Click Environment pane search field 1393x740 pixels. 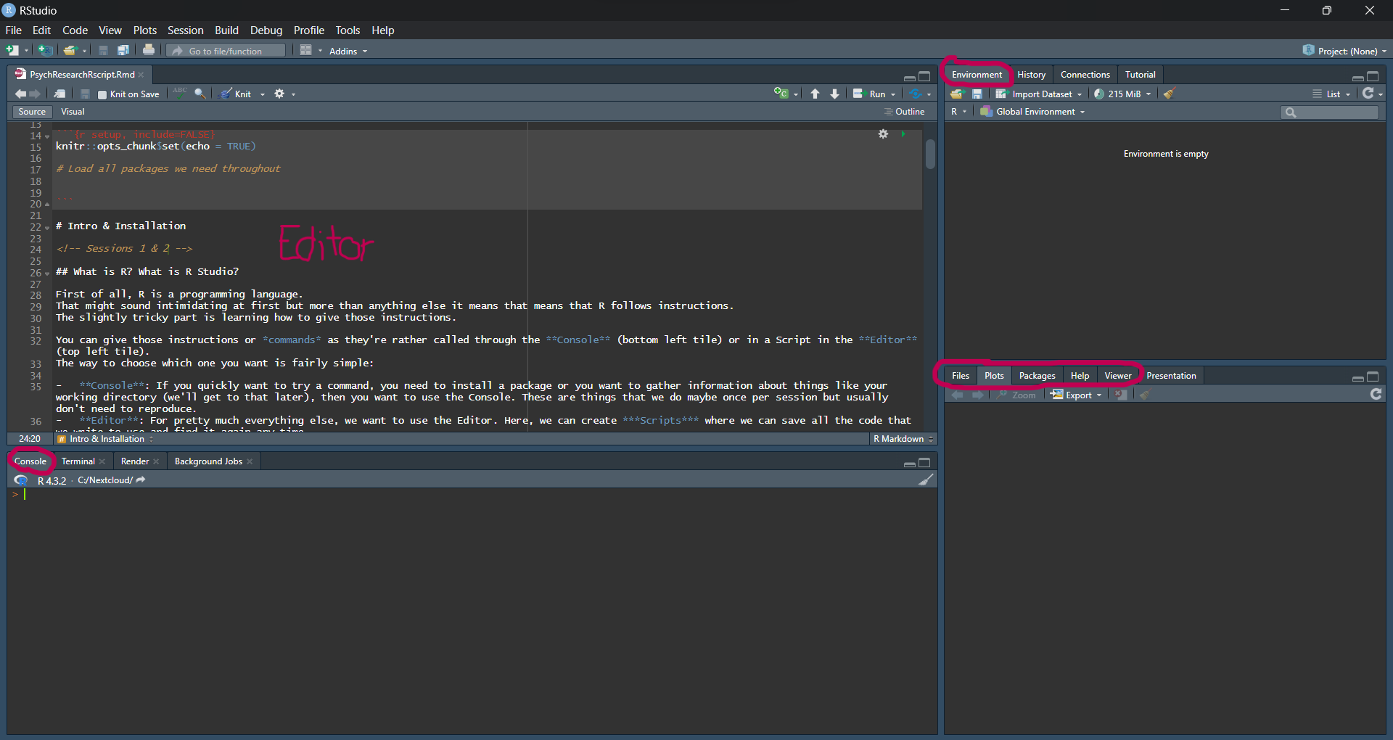[1329, 112]
